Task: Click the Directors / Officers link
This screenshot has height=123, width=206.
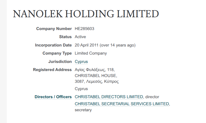Action: coord(53,97)
